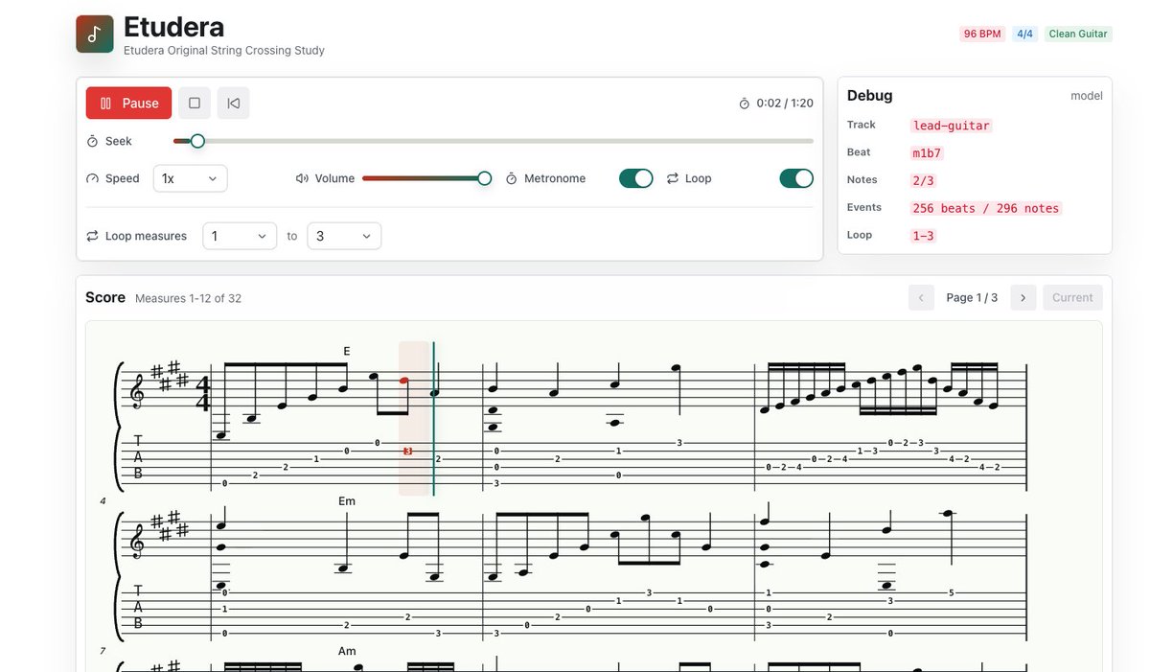
Task: Go to previous score page chevron
Action: coord(921,298)
